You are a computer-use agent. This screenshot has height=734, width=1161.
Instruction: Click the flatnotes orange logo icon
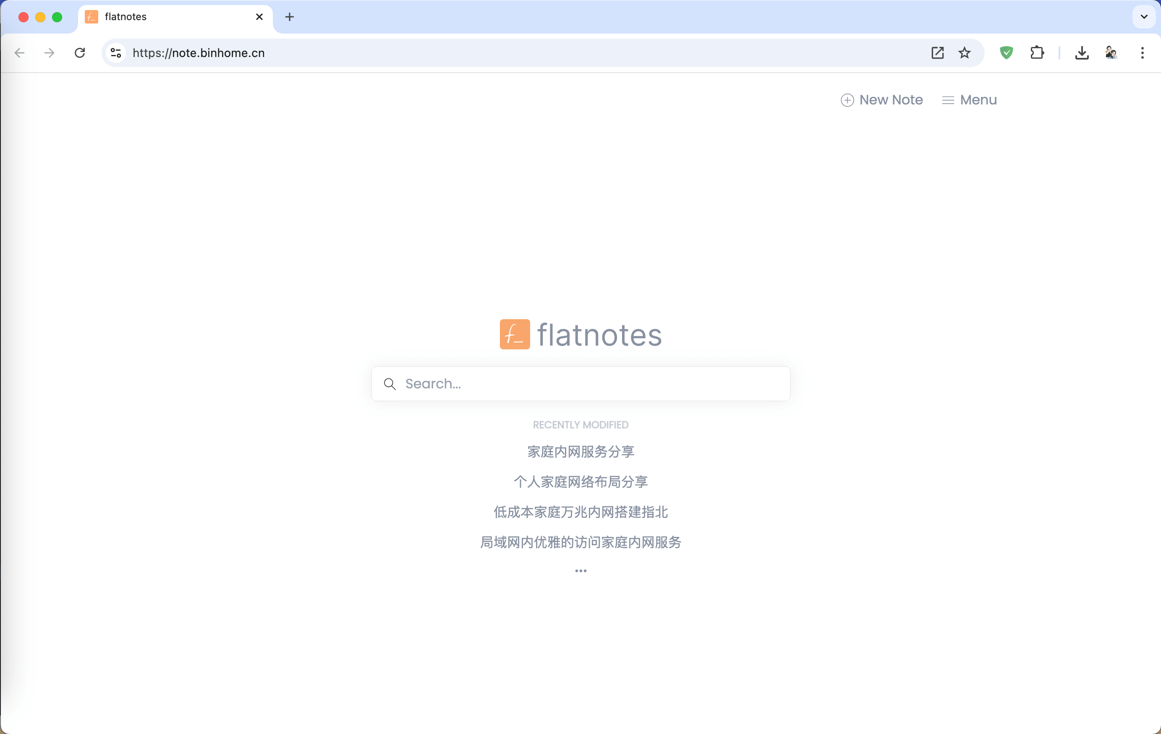click(515, 334)
